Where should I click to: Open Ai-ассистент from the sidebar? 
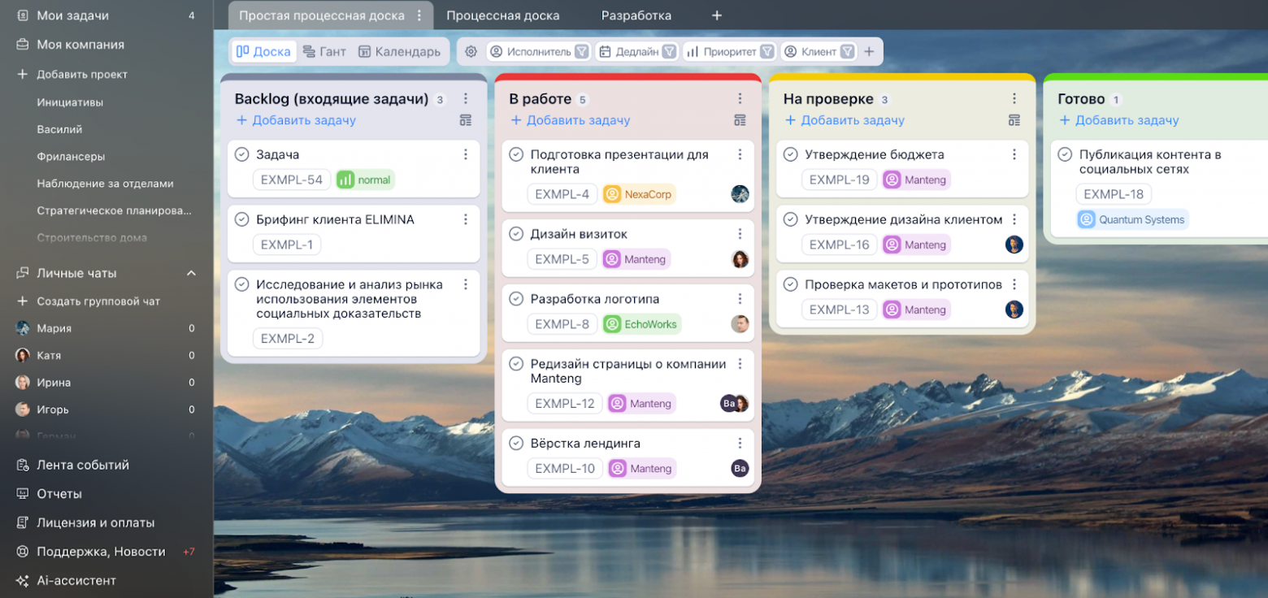click(x=76, y=580)
